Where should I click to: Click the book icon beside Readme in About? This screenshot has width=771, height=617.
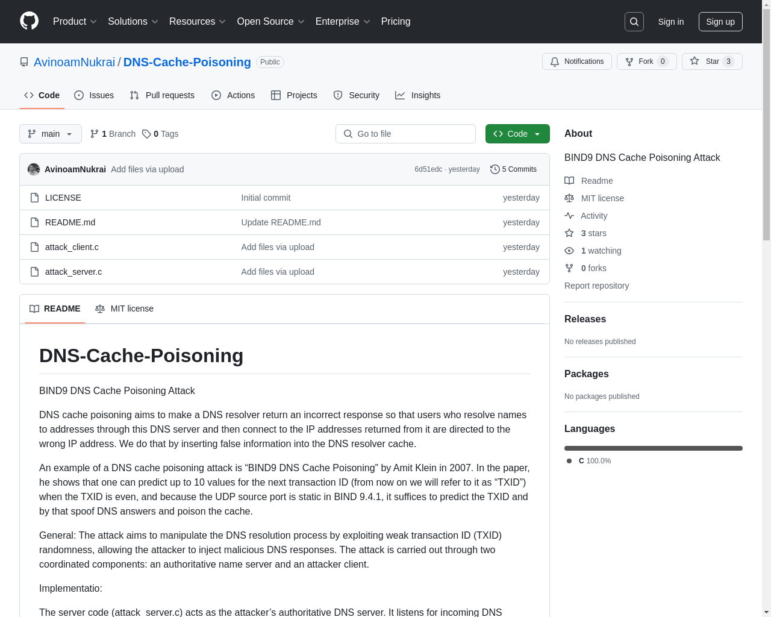(569, 181)
